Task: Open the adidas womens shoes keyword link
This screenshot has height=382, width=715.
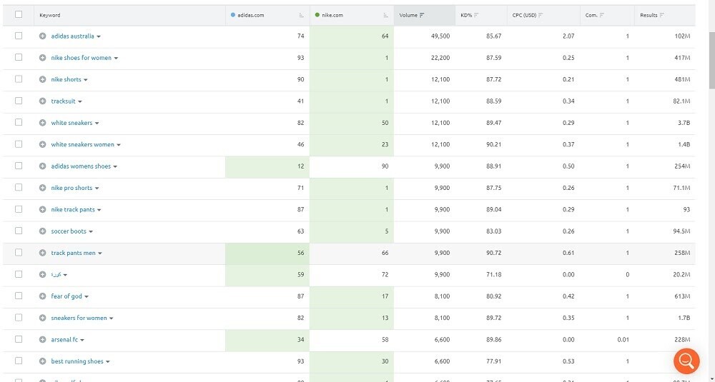Action: (x=81, y=166)
